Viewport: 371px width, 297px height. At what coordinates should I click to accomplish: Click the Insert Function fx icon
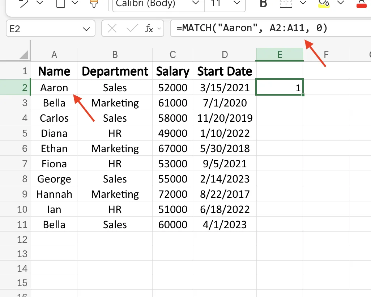[149, 29]
